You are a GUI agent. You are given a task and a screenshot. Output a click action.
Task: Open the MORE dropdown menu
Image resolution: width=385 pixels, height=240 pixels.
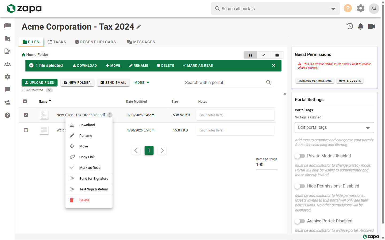tap(142, 83)
